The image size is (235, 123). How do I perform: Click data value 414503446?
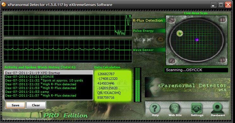pos(106,83)
